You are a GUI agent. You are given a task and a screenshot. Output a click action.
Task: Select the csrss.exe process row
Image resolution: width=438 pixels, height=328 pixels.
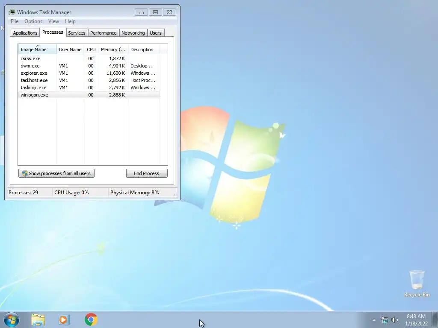[89, 59]
